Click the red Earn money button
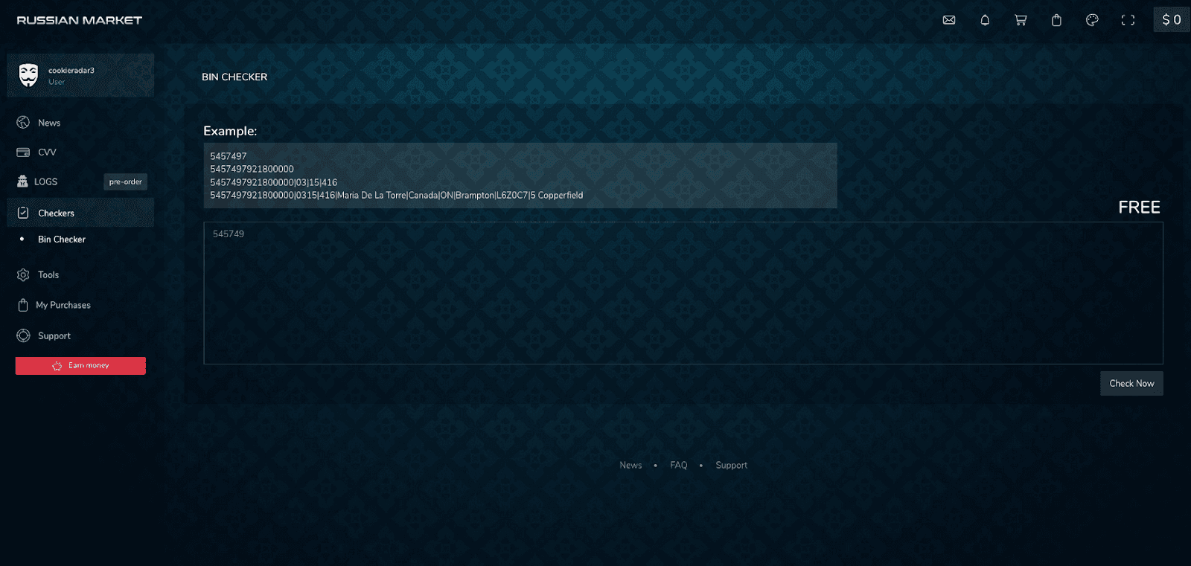 pyautogui.click(x=80, y=366)
